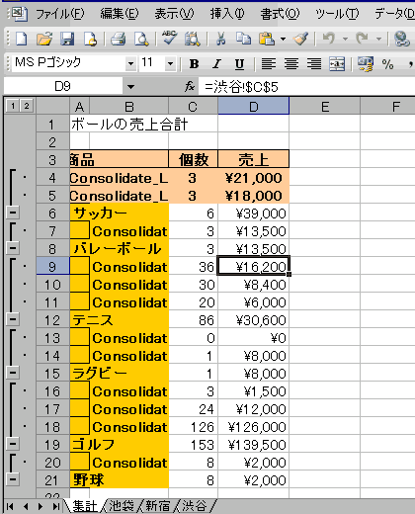Toggle italic formatting
The width and height of the screenshot is (415, 514).
(x=216, y=63)
